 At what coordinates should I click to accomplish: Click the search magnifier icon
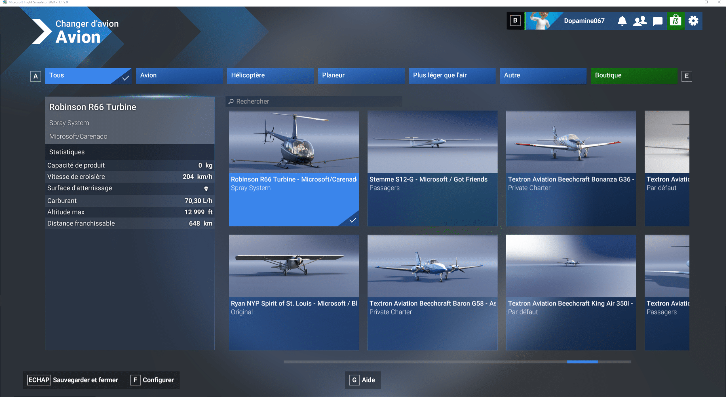(231, 101)
